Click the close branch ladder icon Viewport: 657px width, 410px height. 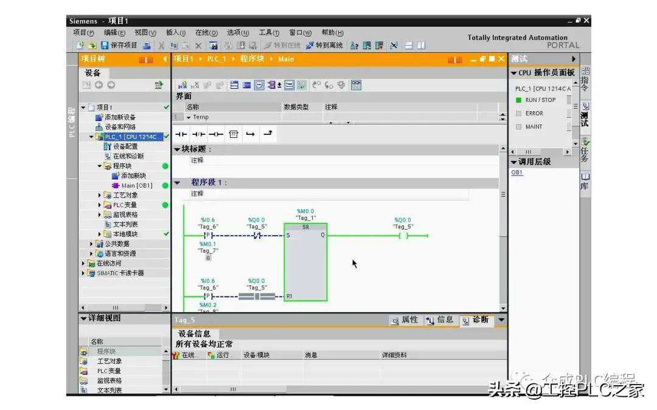click(x=267, y=134)
